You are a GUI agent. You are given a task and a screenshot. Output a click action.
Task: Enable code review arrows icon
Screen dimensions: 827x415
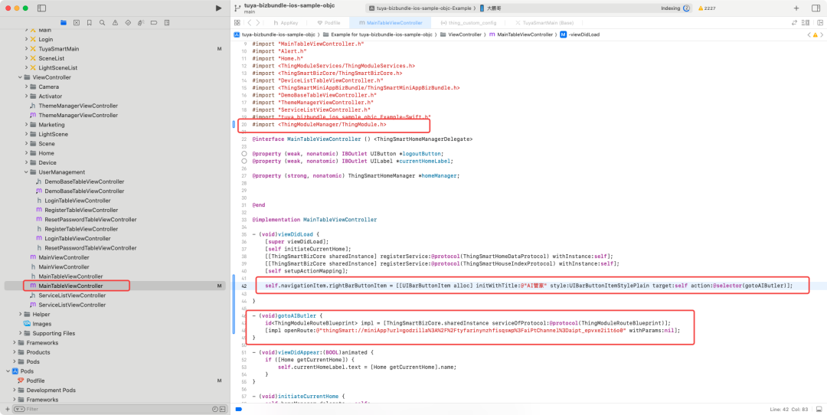click(794, 23)
